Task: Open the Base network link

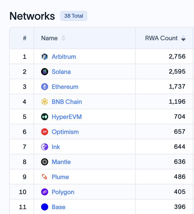Action: pyautogui.click(x=58, y=207)
